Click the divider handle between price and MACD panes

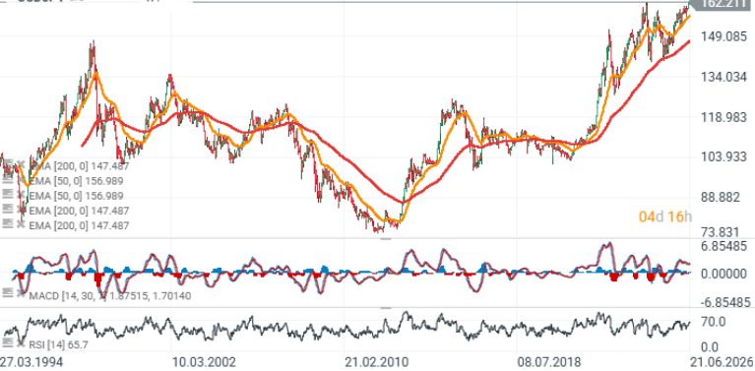[x=386, y=238]
